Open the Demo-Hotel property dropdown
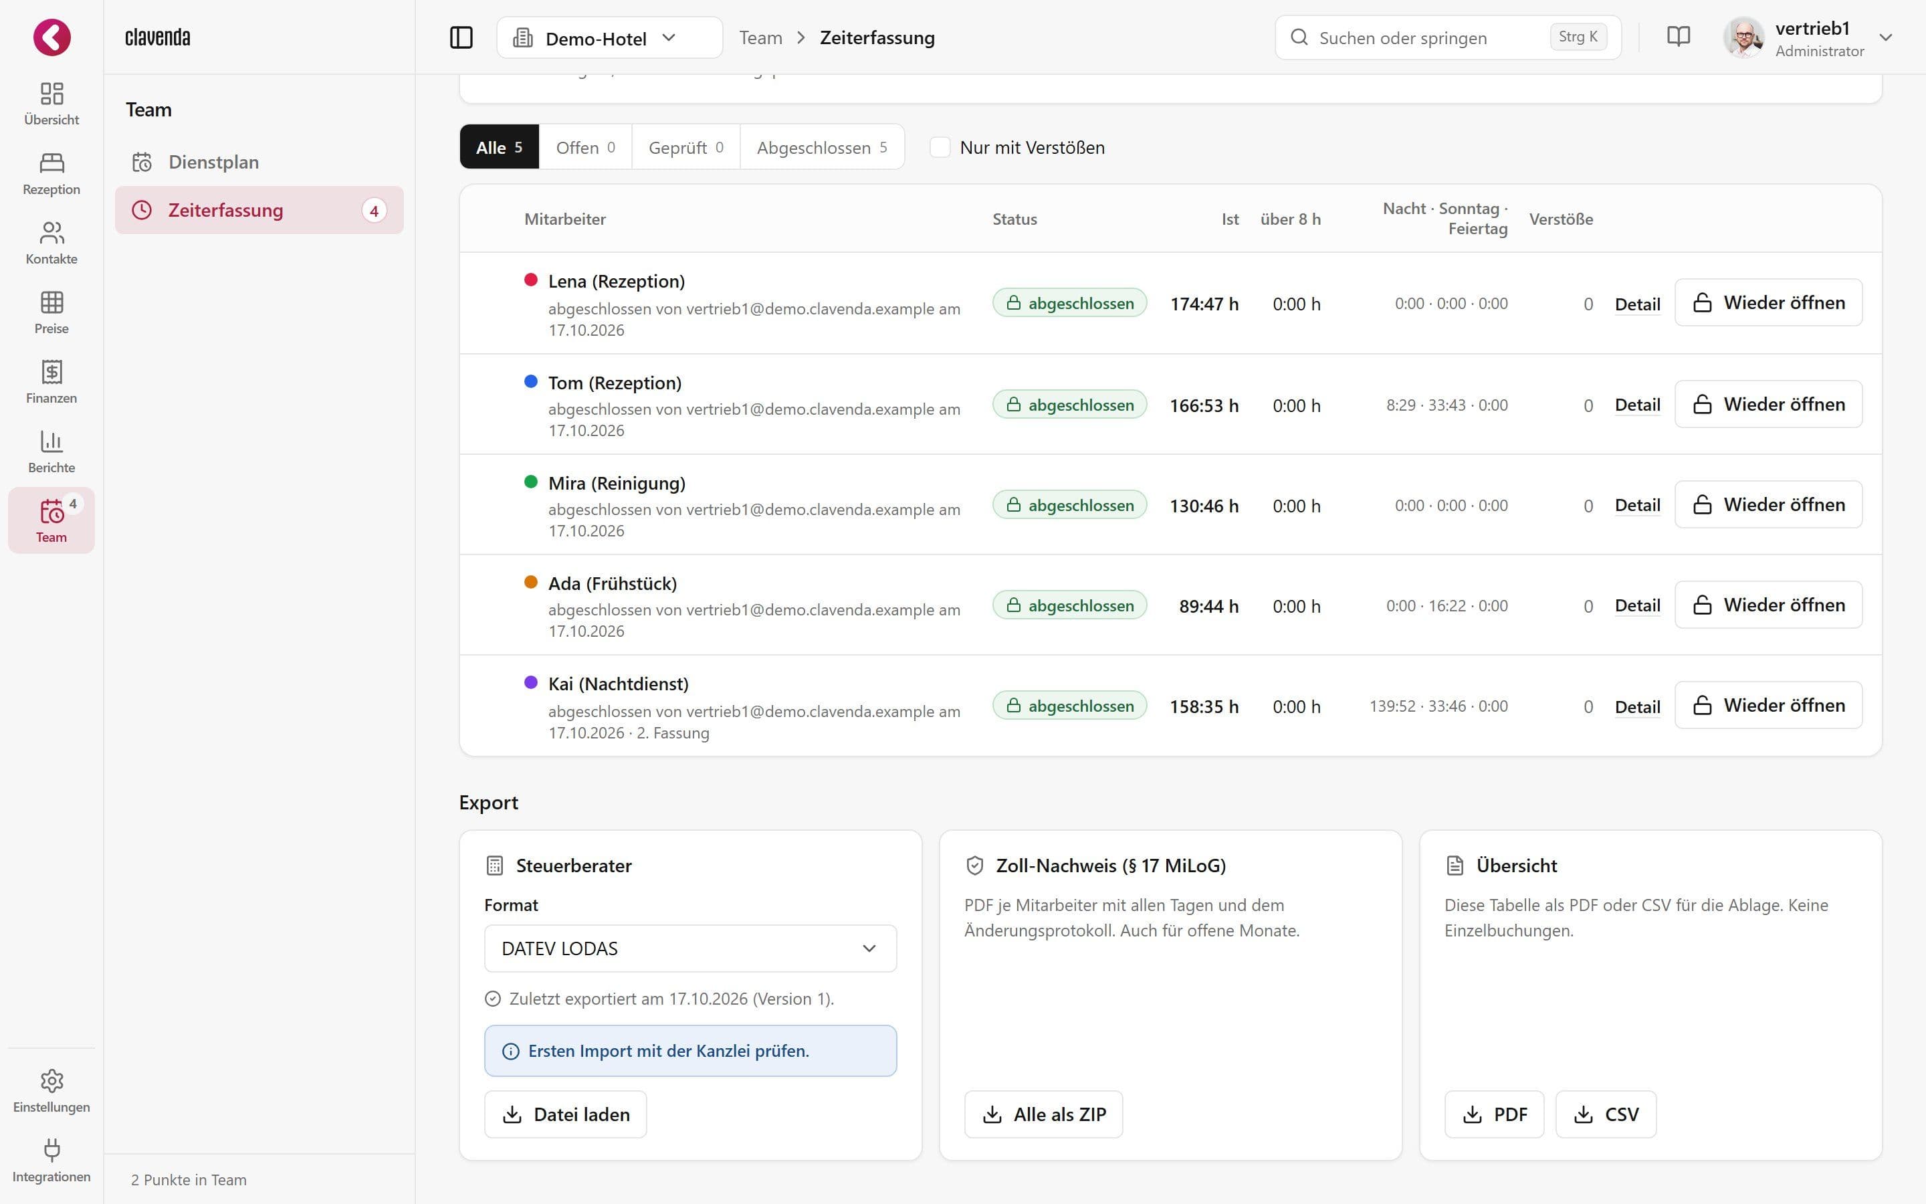 click(610, 37)
